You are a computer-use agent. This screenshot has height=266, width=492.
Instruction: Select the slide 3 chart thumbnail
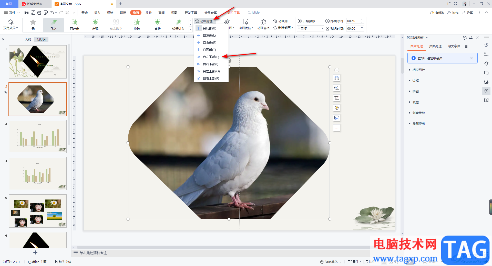[38, 136]
